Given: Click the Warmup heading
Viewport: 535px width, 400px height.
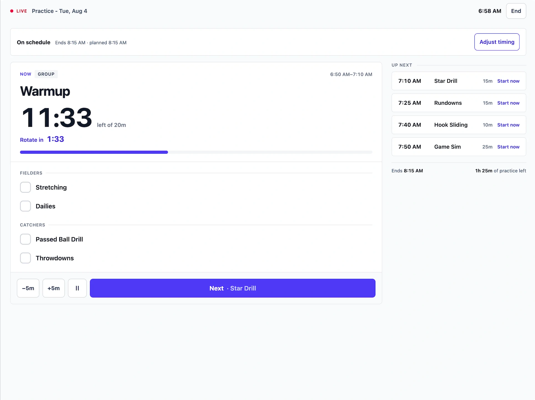Looking at the screenshot, I should click(45, 91).
